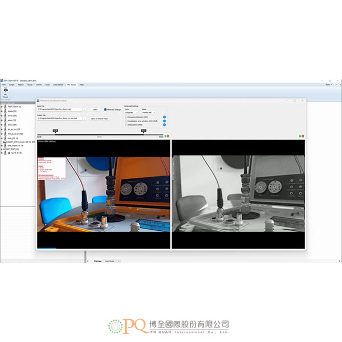The image size is (342, 342).
Task: Click info icon beside Visualization area selection
Action: (165, 121)
